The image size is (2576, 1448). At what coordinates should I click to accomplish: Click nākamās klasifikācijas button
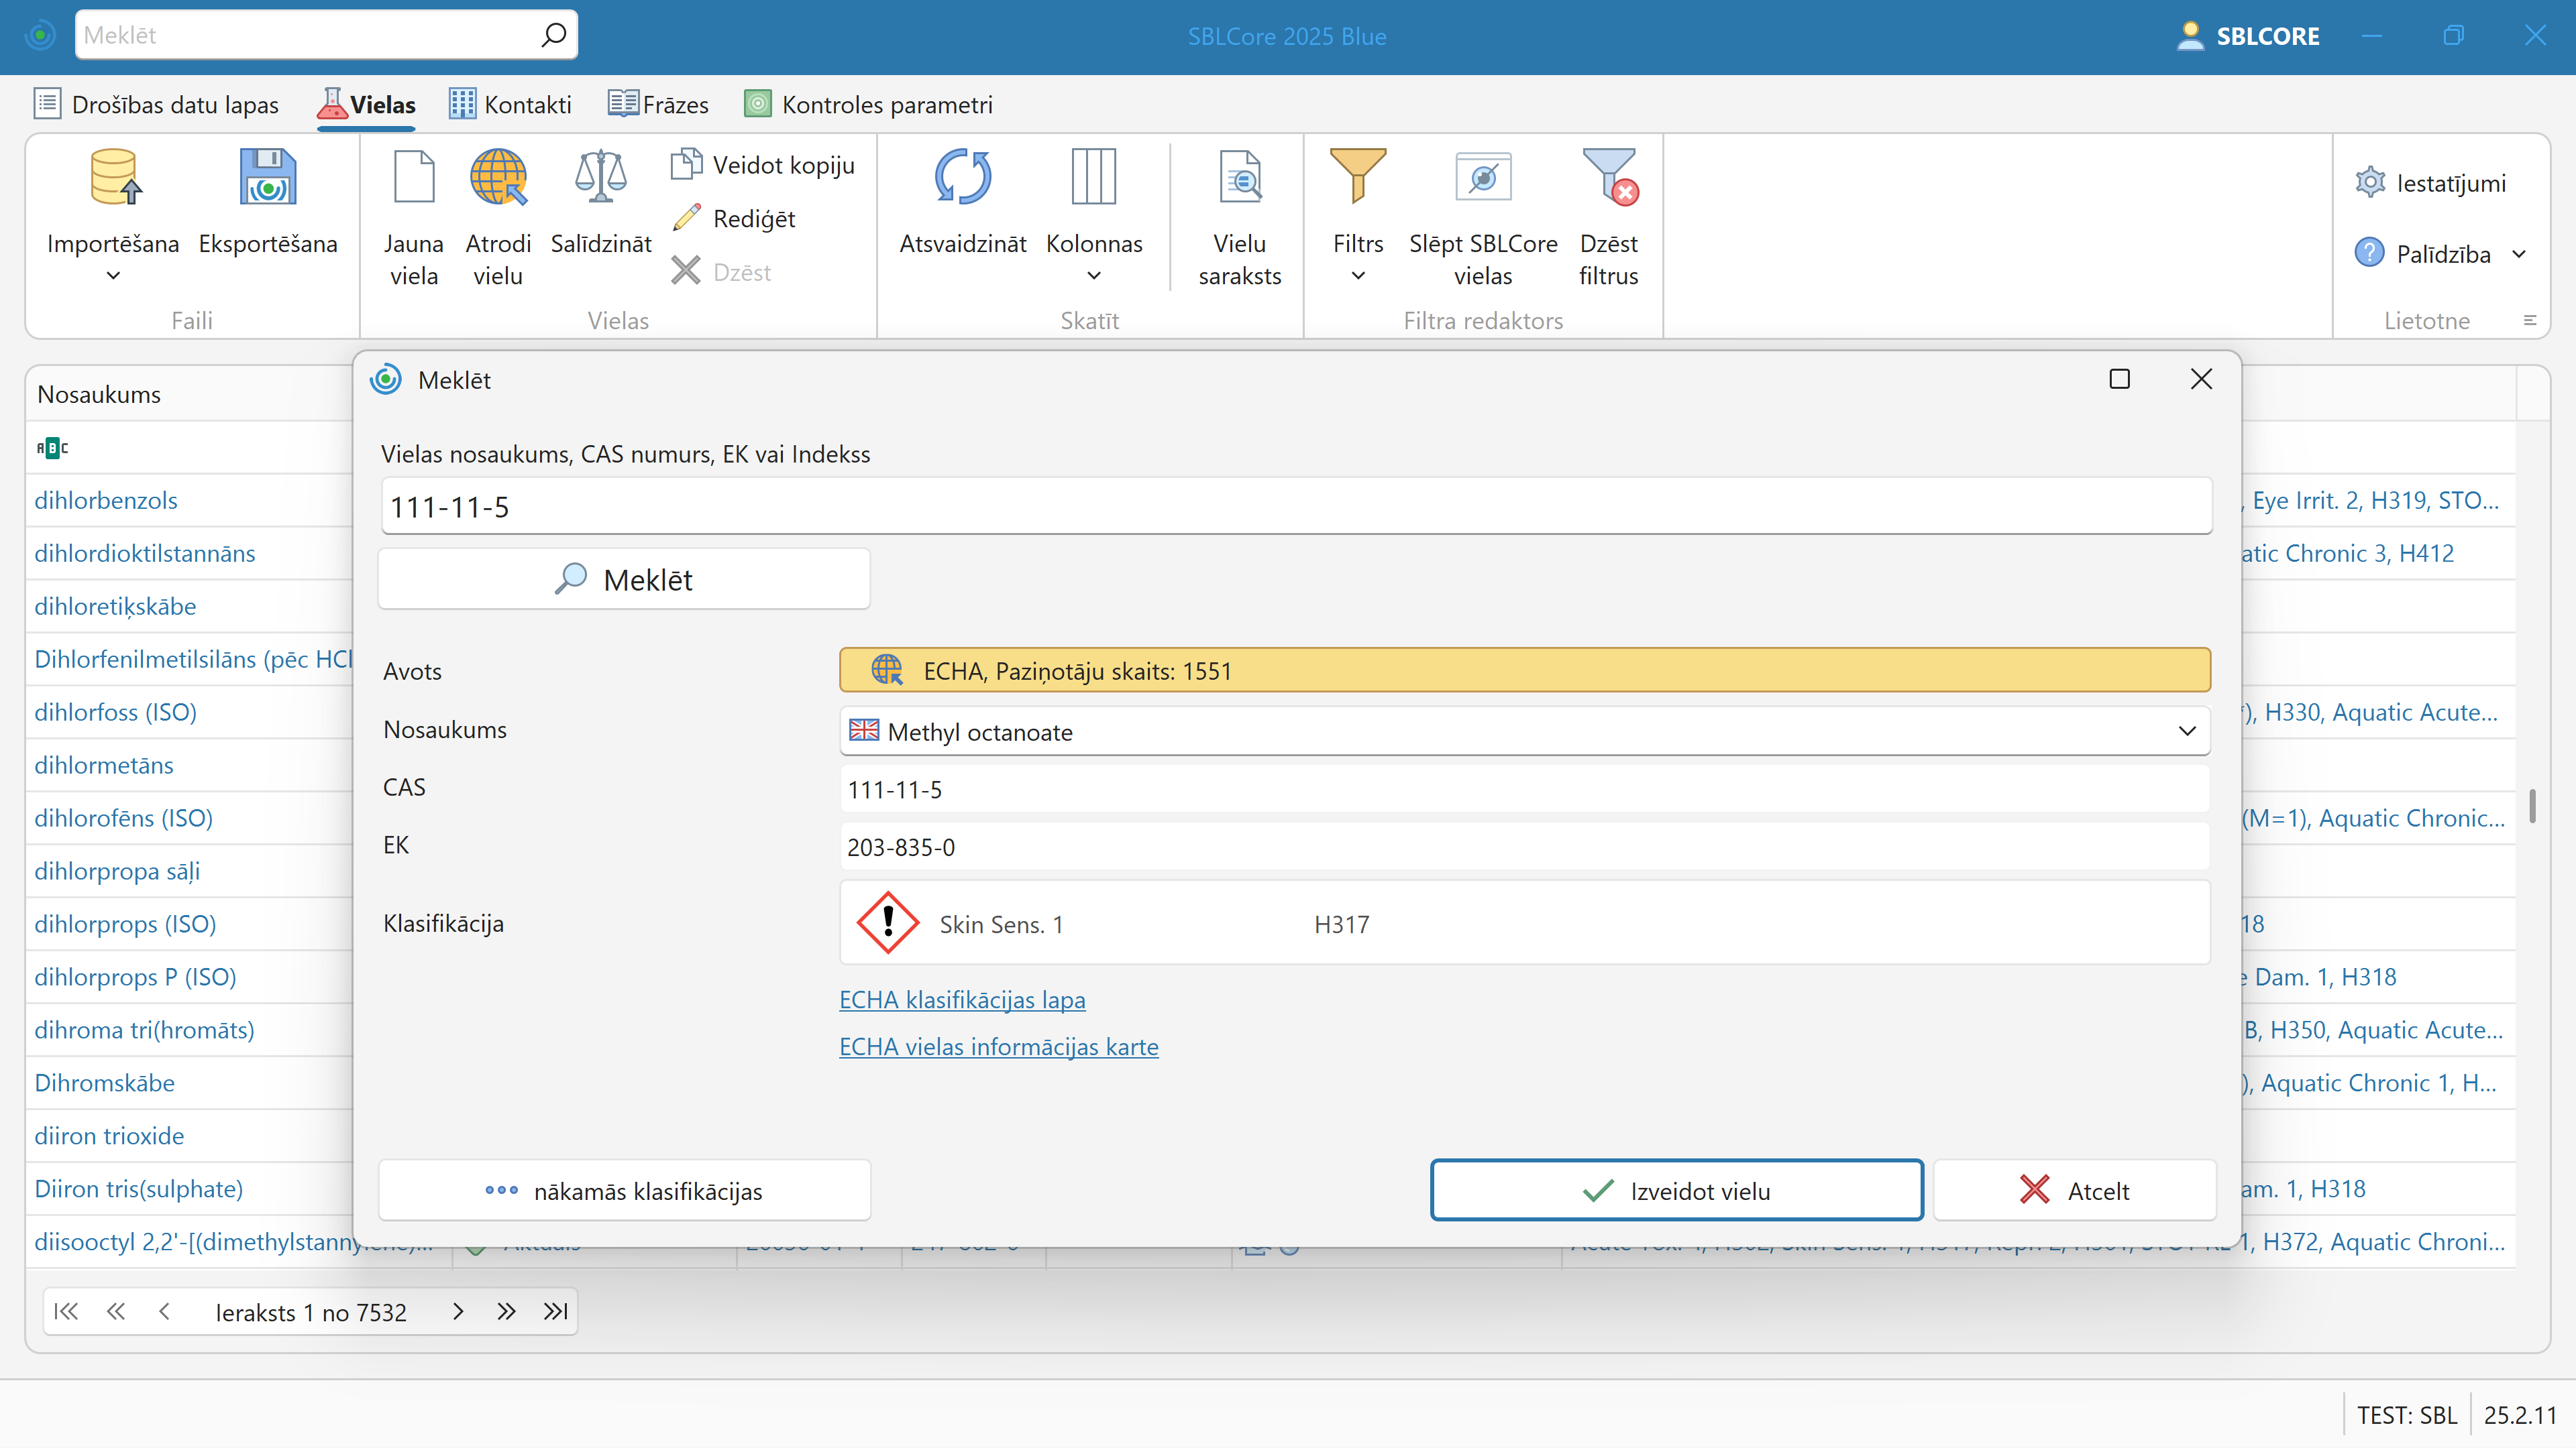tap(624, 1190)
